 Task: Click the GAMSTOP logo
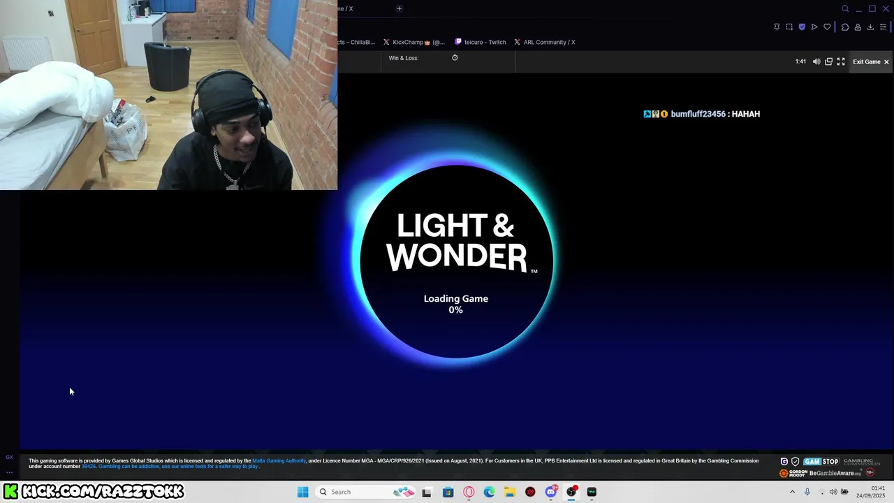(x=821, y=462)
